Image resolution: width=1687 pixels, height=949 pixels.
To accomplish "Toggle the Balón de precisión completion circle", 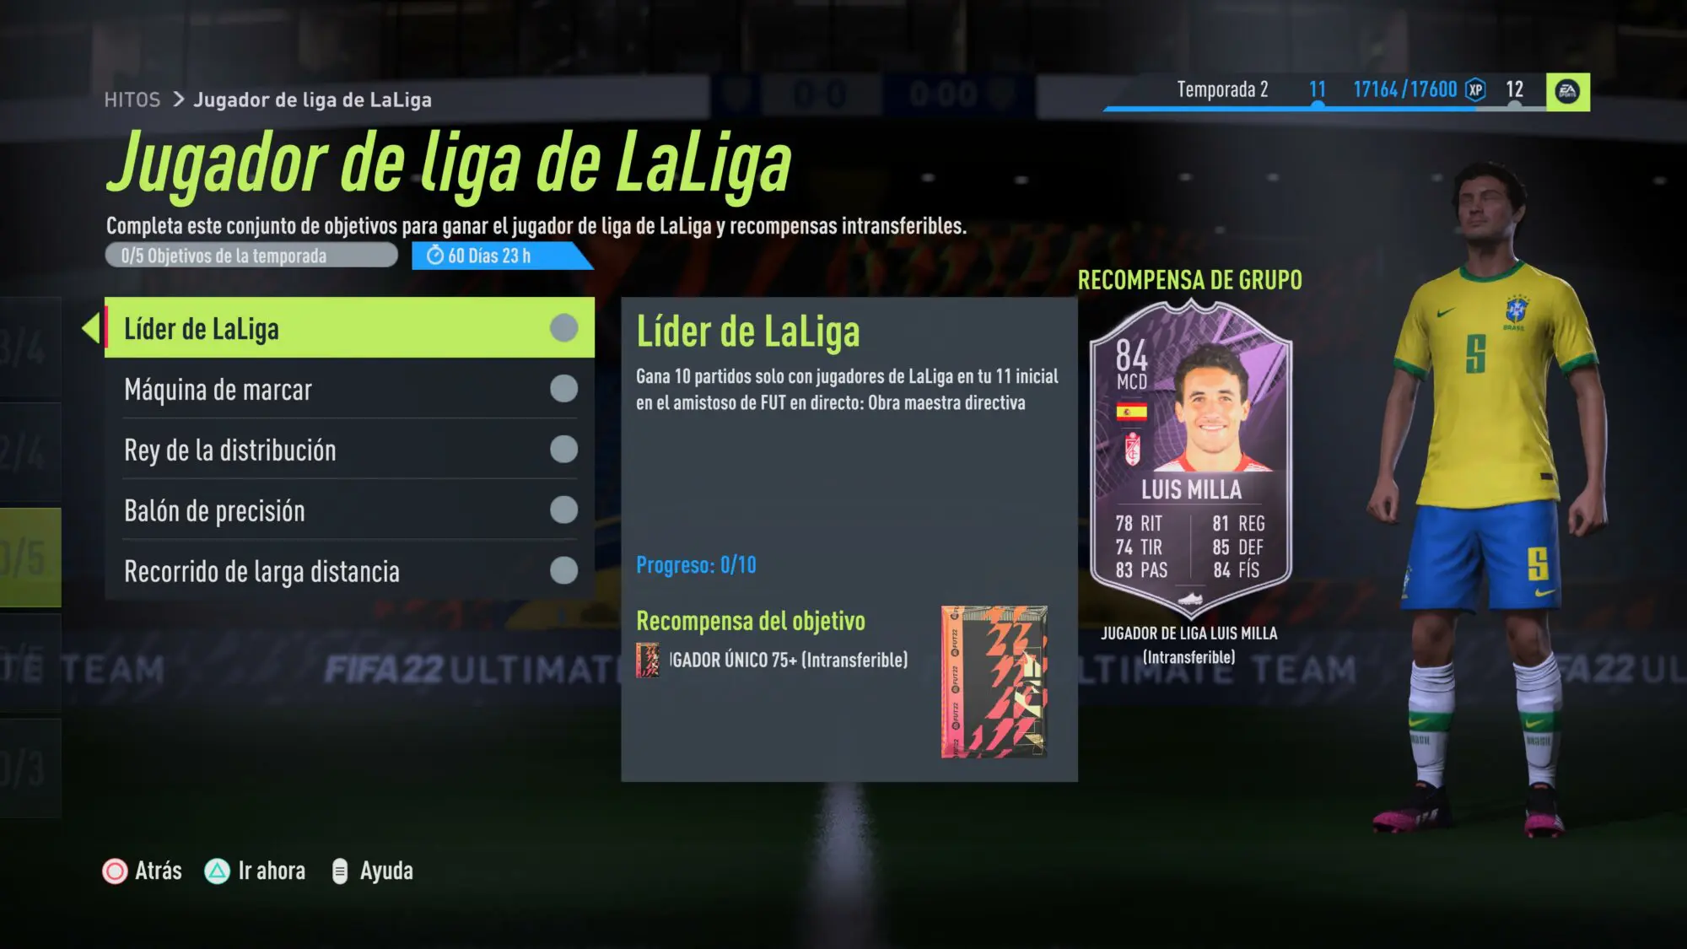I will 563,510.
